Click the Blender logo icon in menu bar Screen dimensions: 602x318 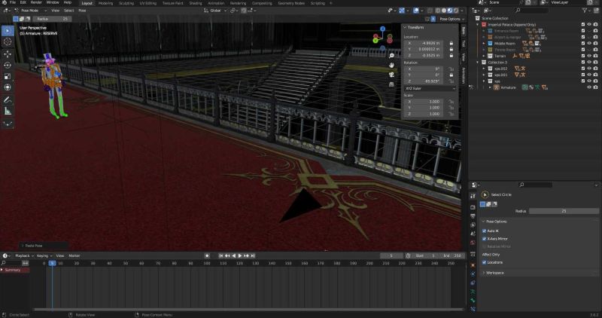point(5,3)
